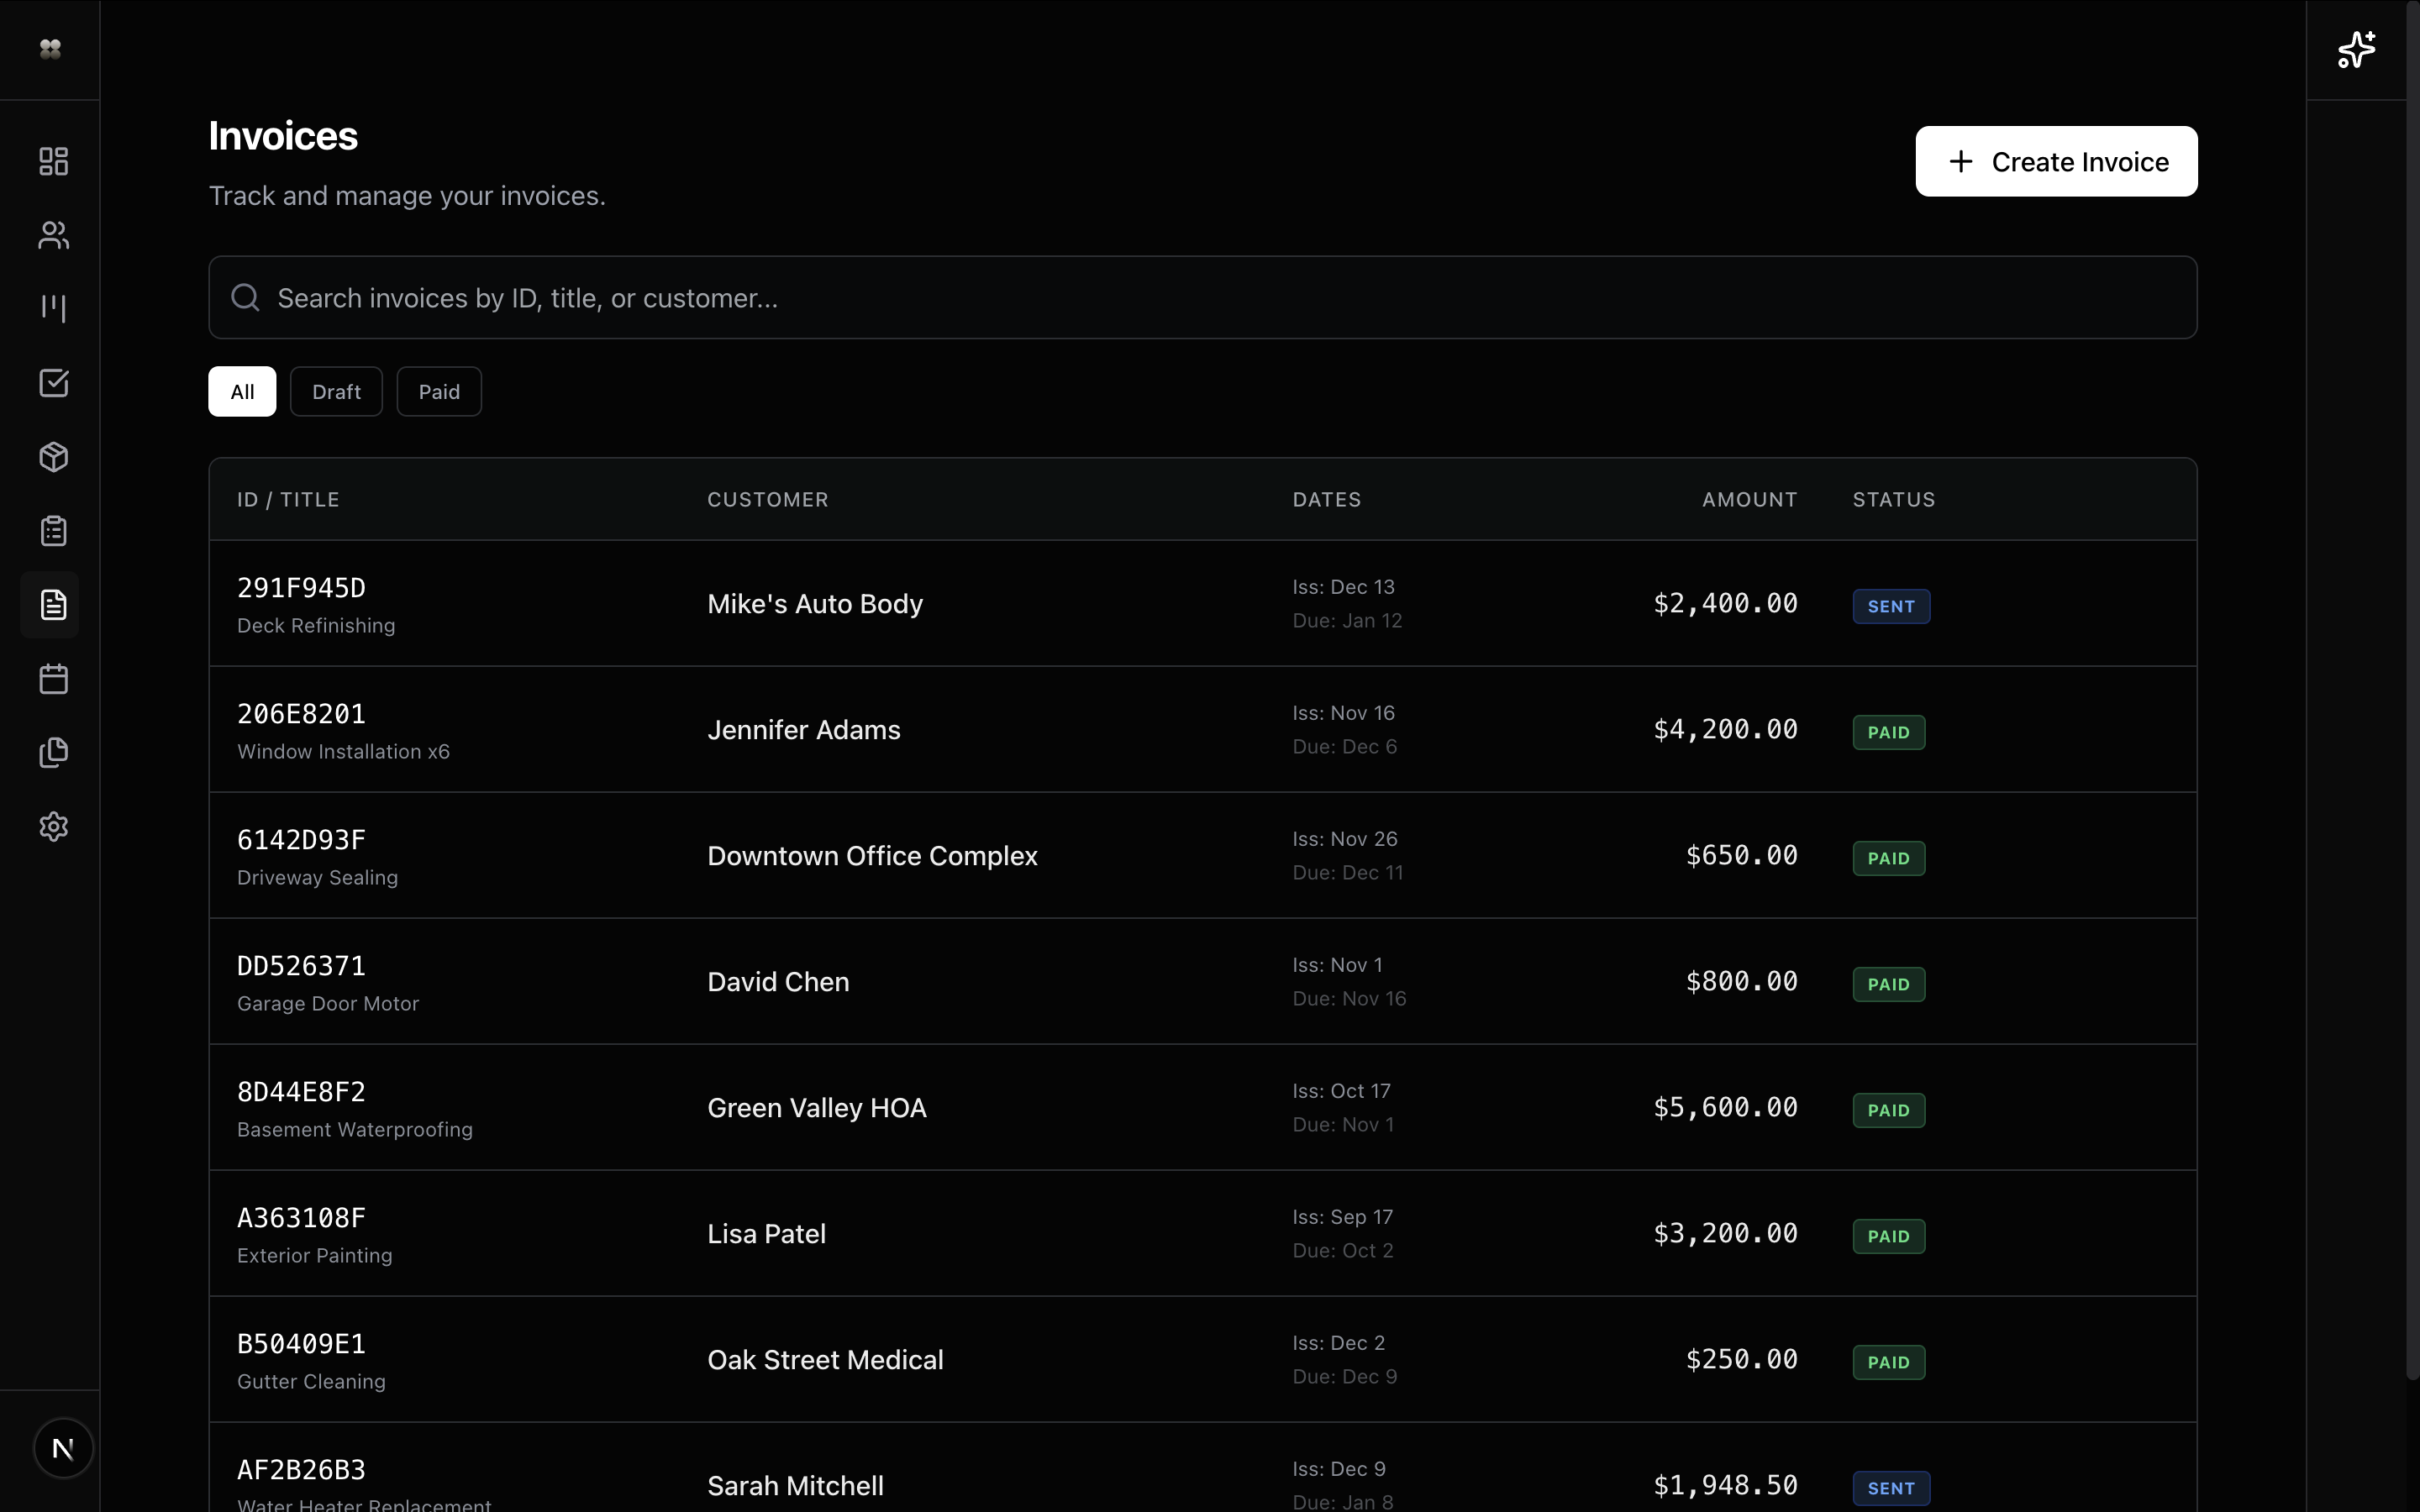Click the copy documents icon in sidebar

click(53, 753)
